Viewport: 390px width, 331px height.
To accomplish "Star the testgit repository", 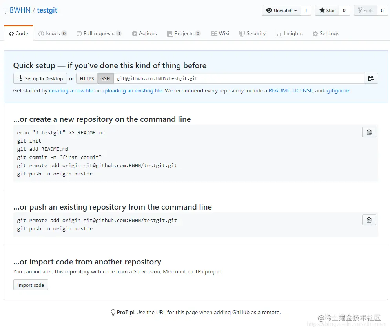I will pyautogui.click(x=326, y=11).
